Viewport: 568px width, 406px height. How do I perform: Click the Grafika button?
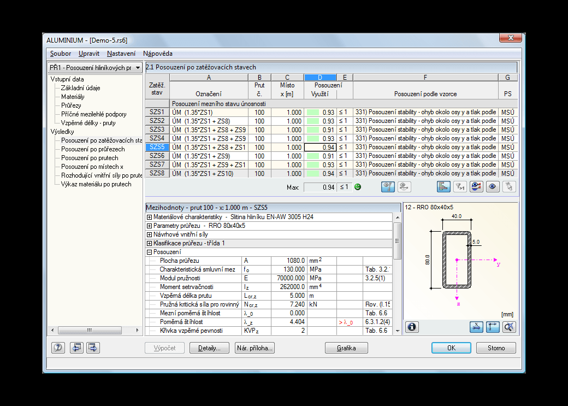click(x=346, y=348)
